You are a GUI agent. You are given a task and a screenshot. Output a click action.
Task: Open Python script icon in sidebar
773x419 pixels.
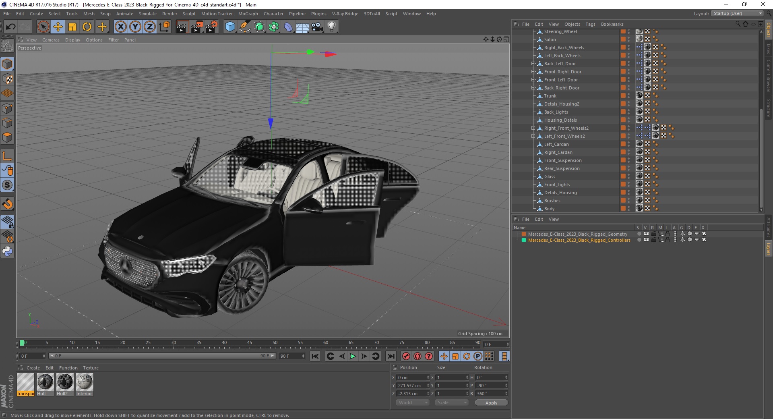click(7, 251)
